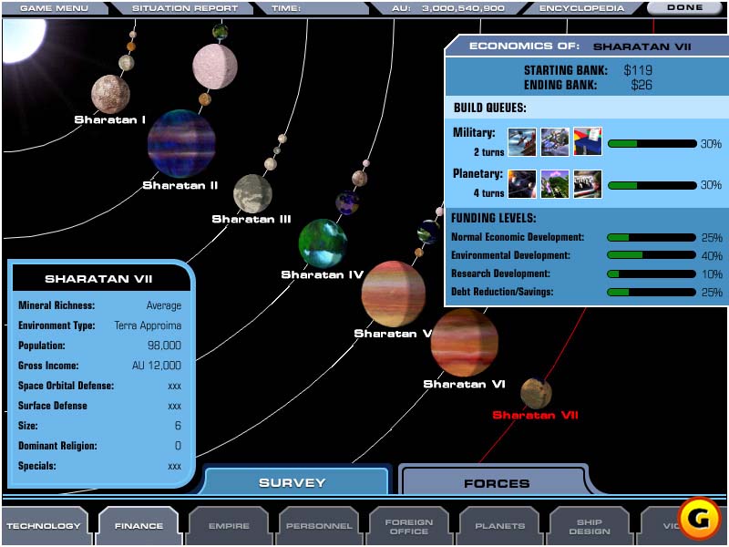Click the Done button

coord(685,8)
